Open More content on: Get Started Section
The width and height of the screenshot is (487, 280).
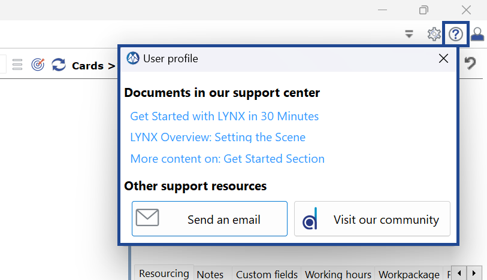228,159
